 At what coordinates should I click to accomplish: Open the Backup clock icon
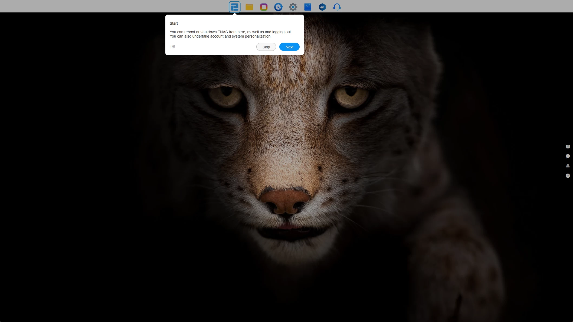(278, 7)
